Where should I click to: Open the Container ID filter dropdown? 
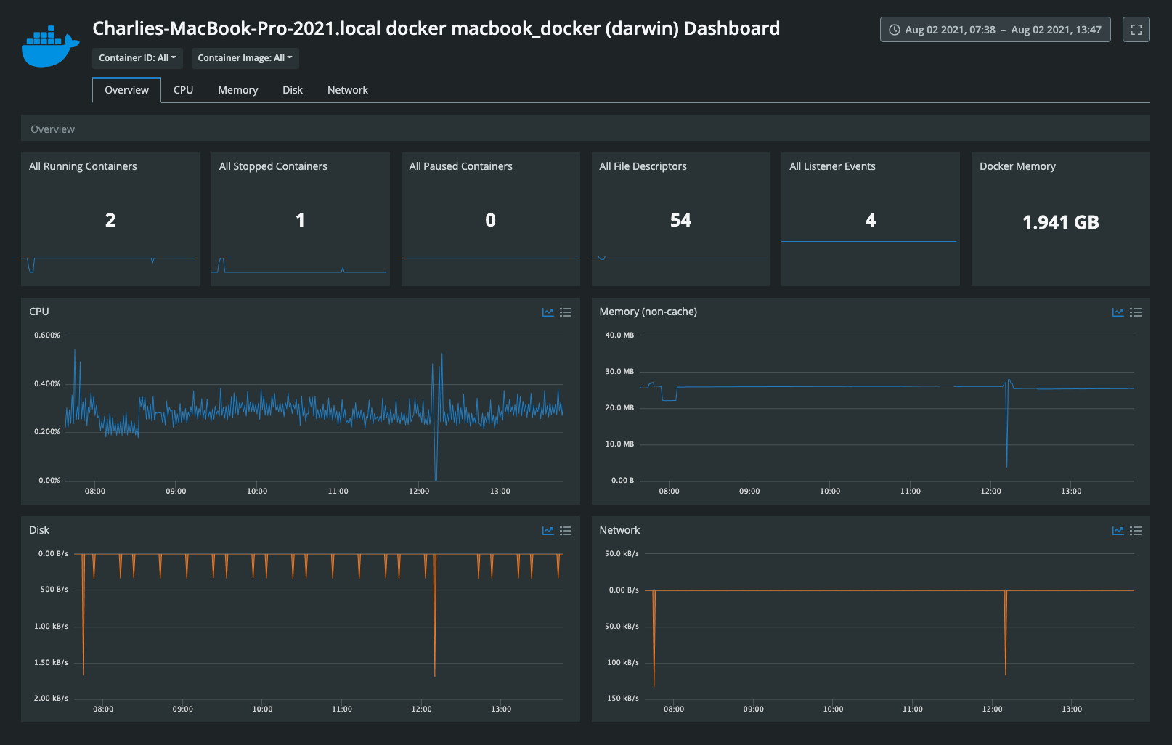point(137,58)
